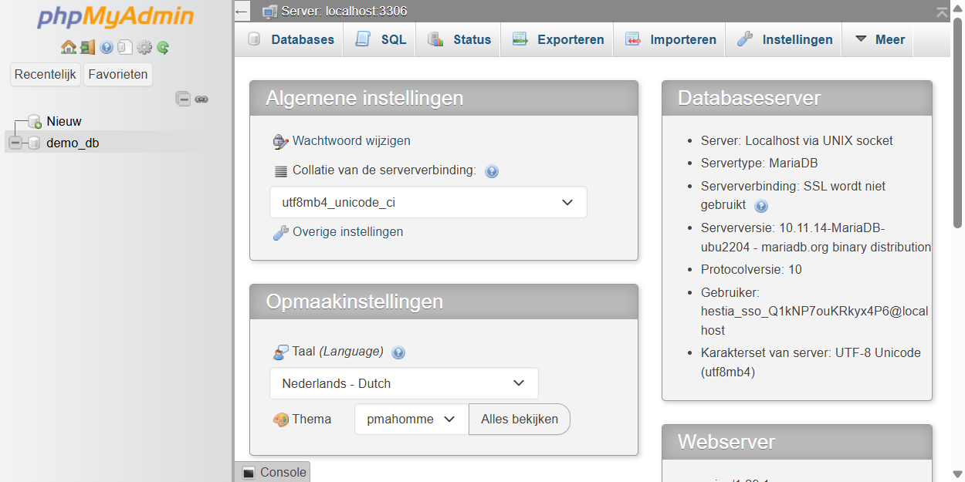This screenshot has height=482, width=965.
Task: Open the pmahomme theme dropdown
Action: pos(411,420)
